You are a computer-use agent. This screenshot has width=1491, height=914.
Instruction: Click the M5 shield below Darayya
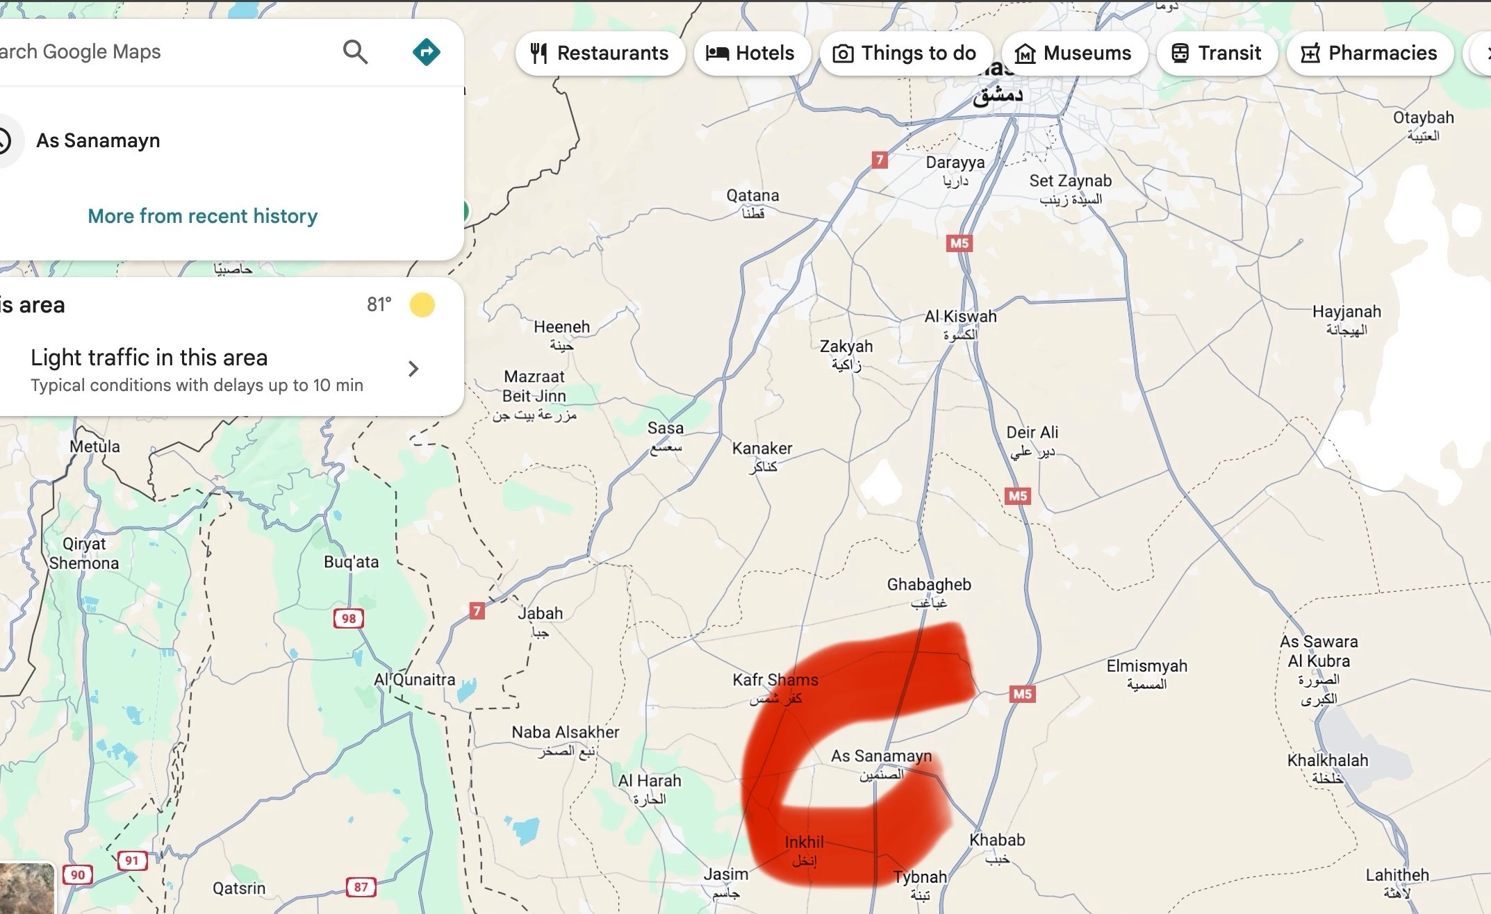click(959, 243)
